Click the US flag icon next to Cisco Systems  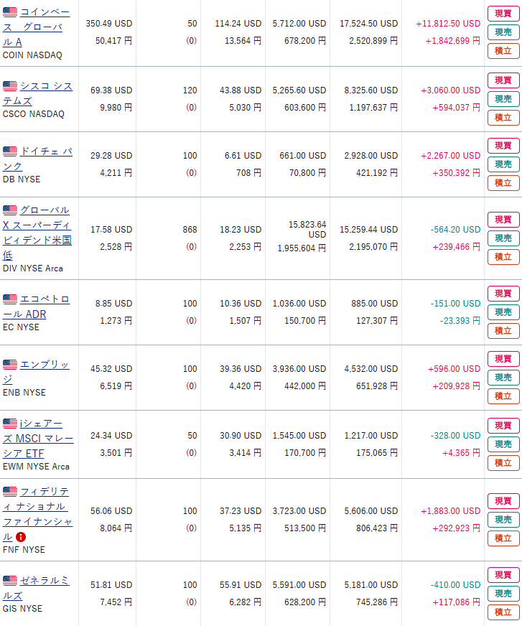(x=10, y=86)
